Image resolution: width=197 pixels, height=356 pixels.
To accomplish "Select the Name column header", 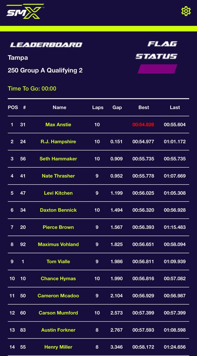I will pos(59,107).
